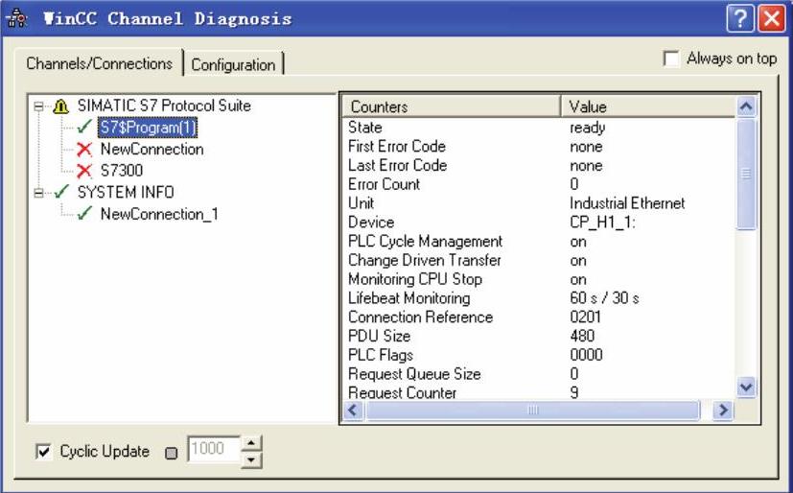Click the Device counter row
The width and height of the screenshot is (793, 493).
pyautogui.click(x=539, y=222)
